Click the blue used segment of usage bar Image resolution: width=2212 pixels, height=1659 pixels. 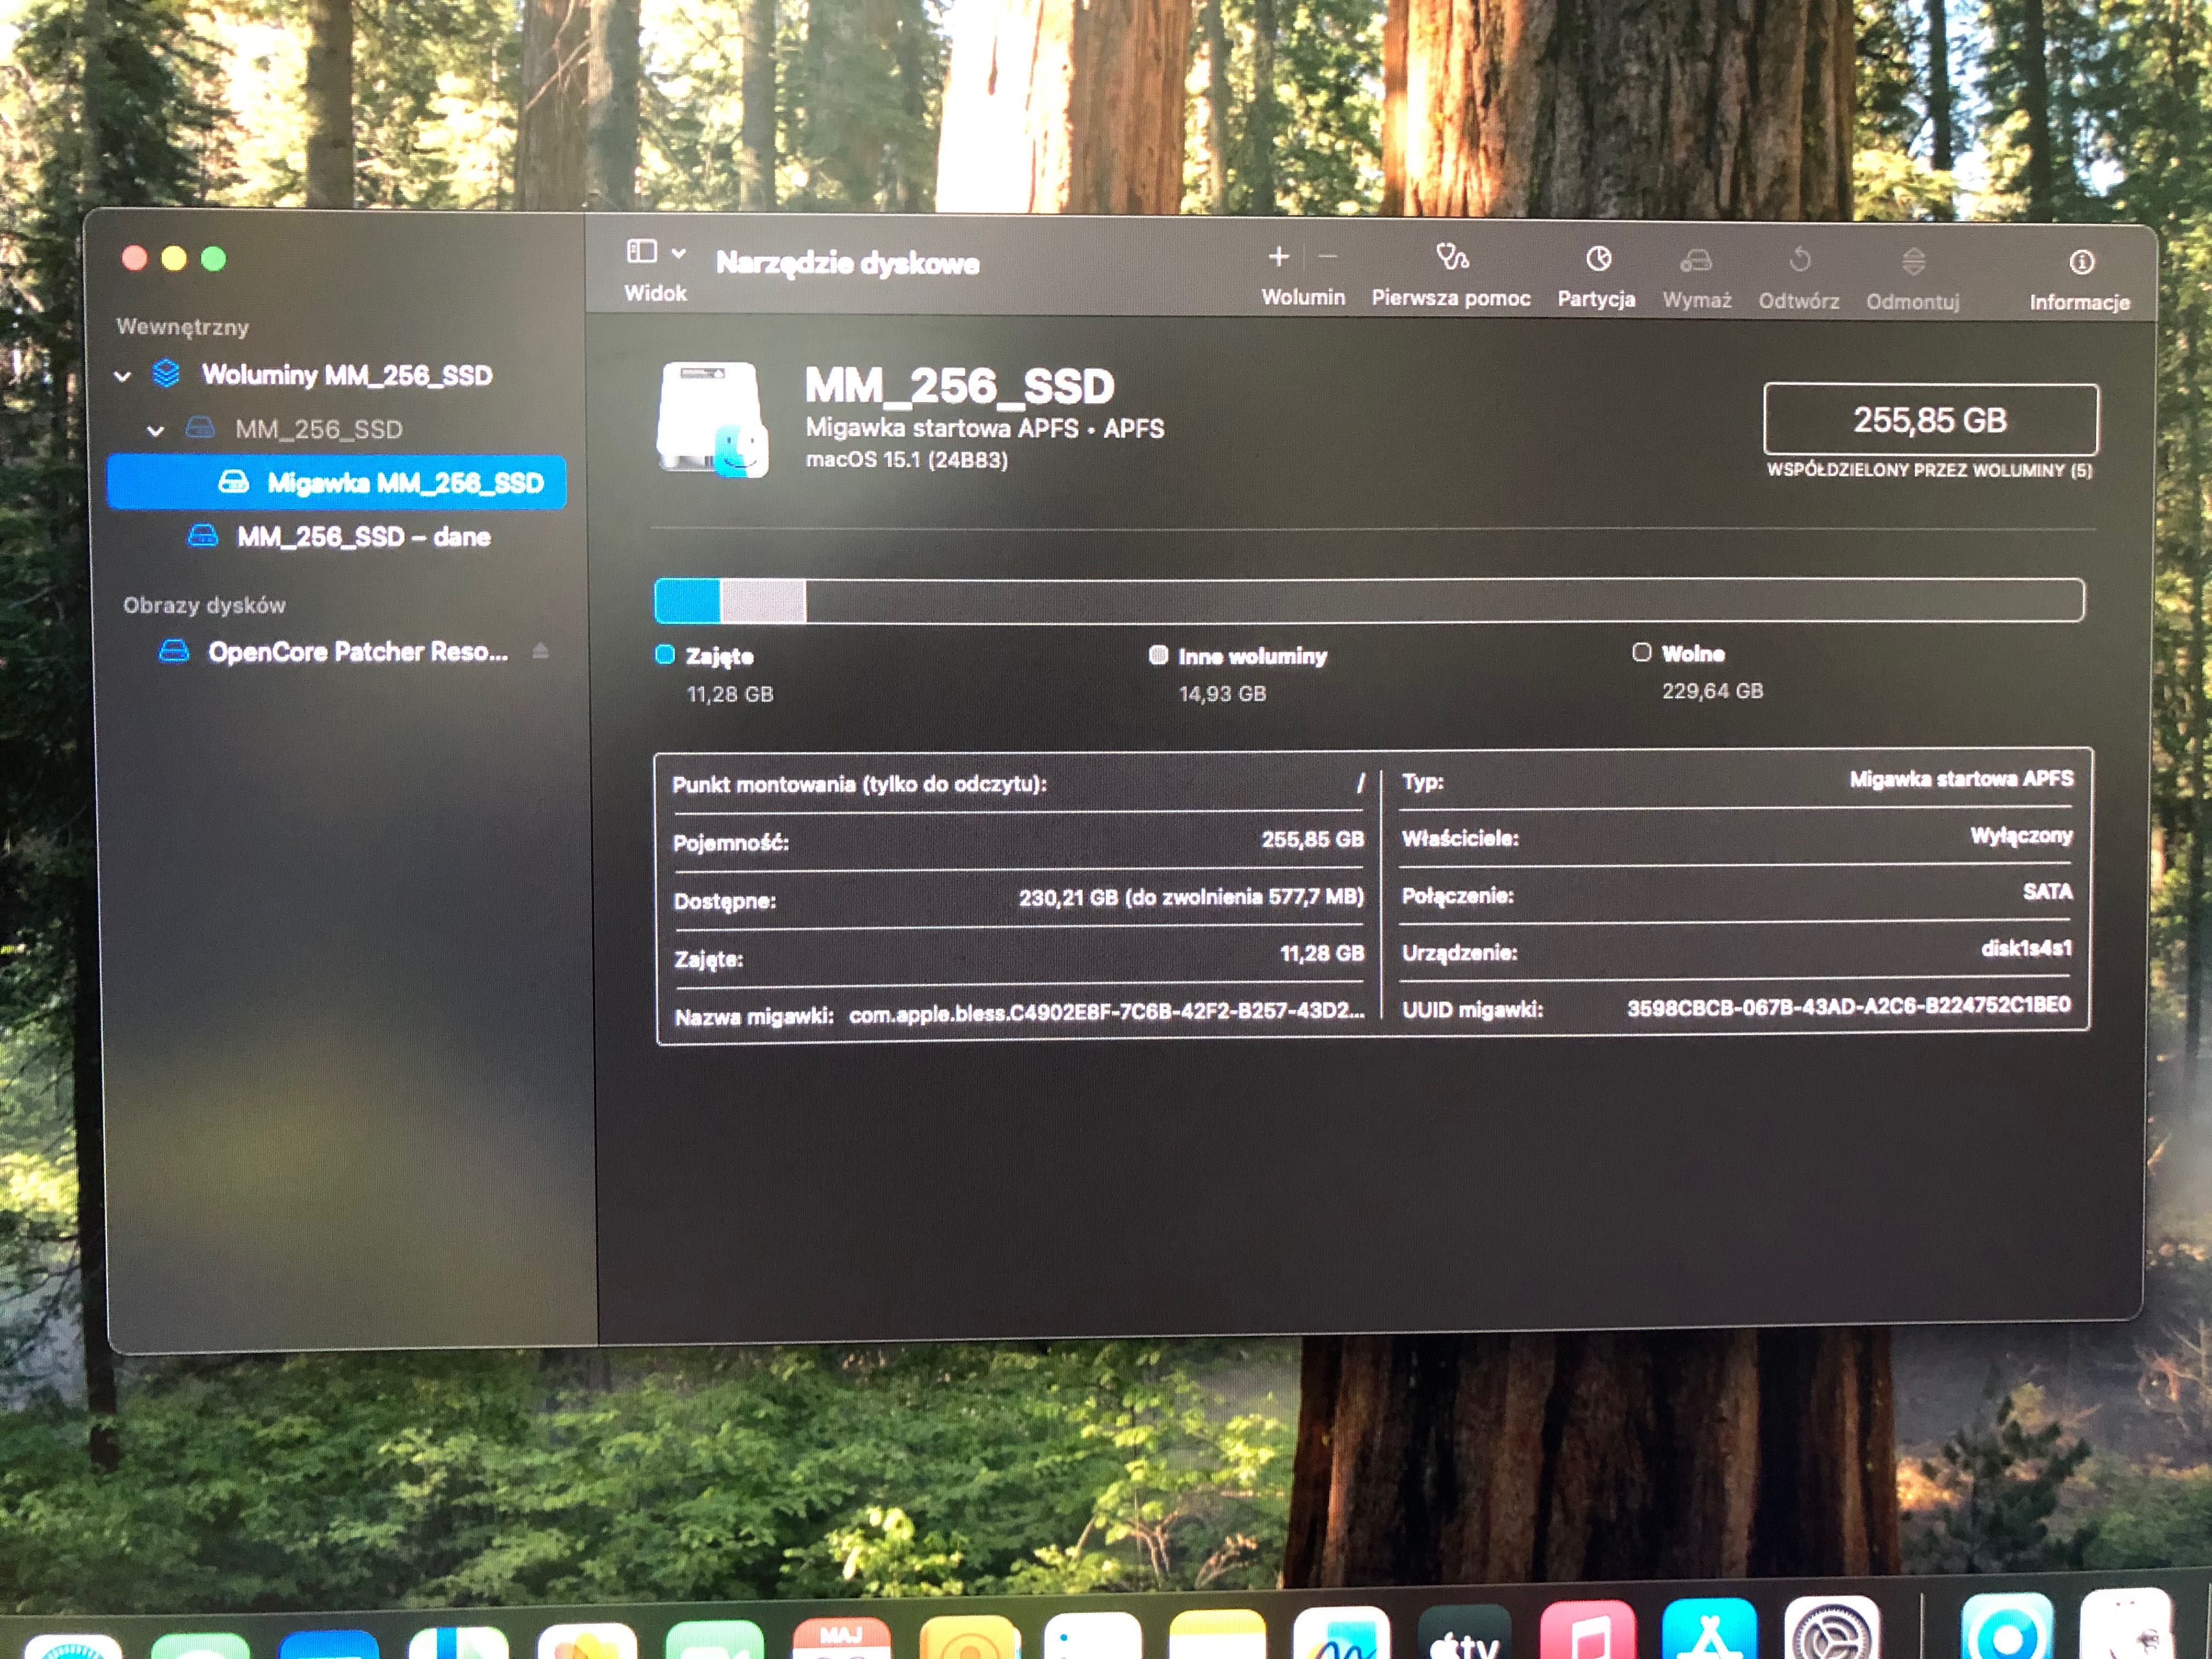click(x=688, y=601)
